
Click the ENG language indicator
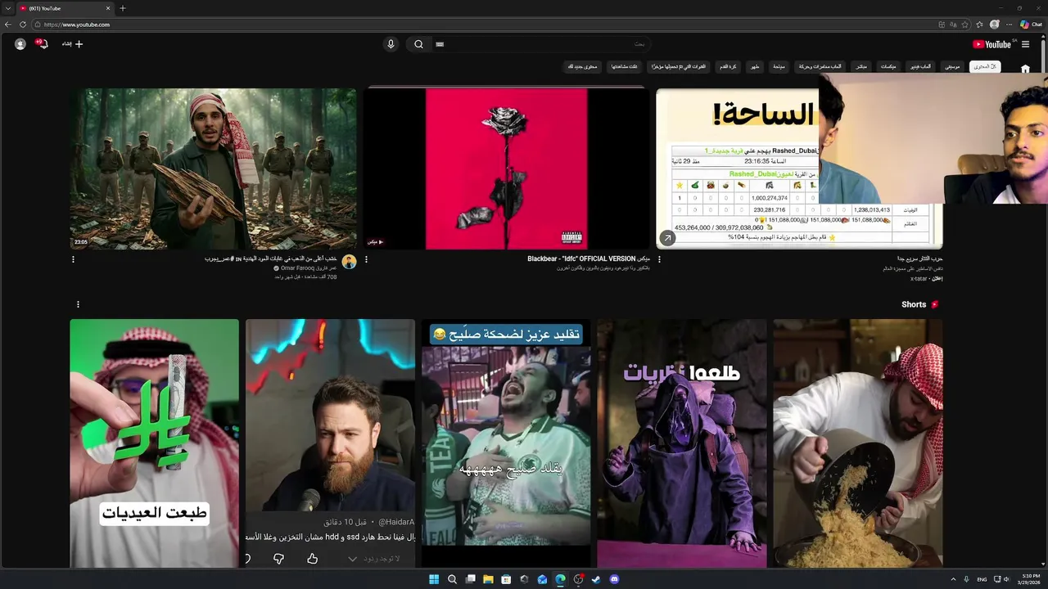pos(982,579)
